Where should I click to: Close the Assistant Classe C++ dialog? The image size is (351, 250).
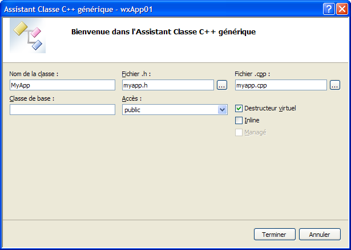pyautogui.click(x=341, y=9)
